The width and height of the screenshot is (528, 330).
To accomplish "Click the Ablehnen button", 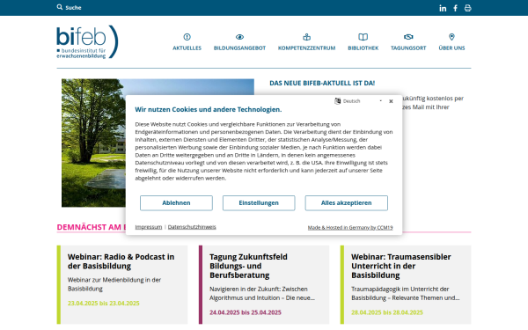I will click(x=176, y=203).
